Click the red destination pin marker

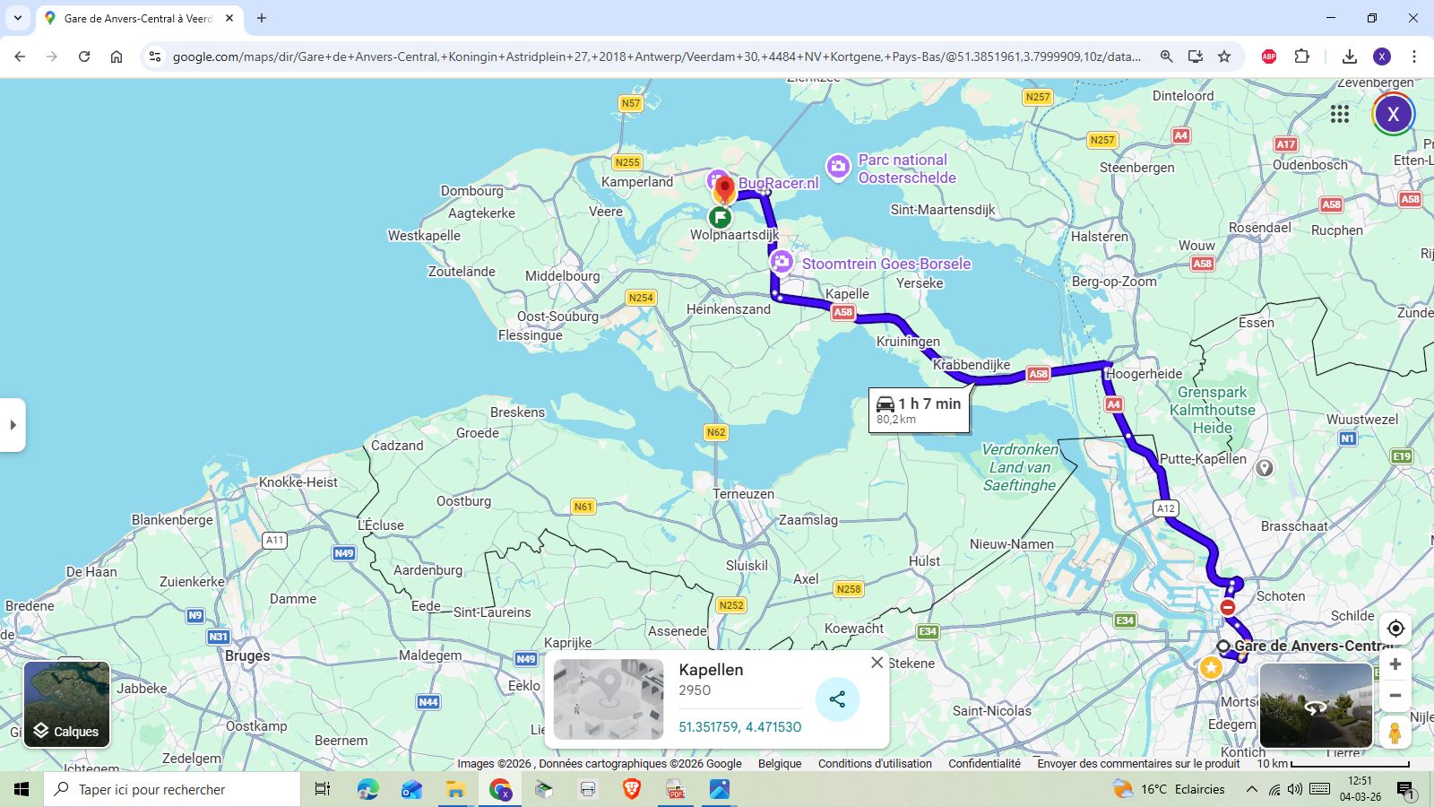click(x=725, y=188)
